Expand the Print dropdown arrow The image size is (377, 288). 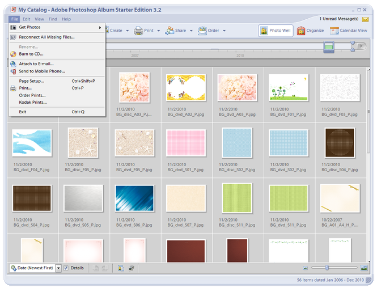point(158,31)
